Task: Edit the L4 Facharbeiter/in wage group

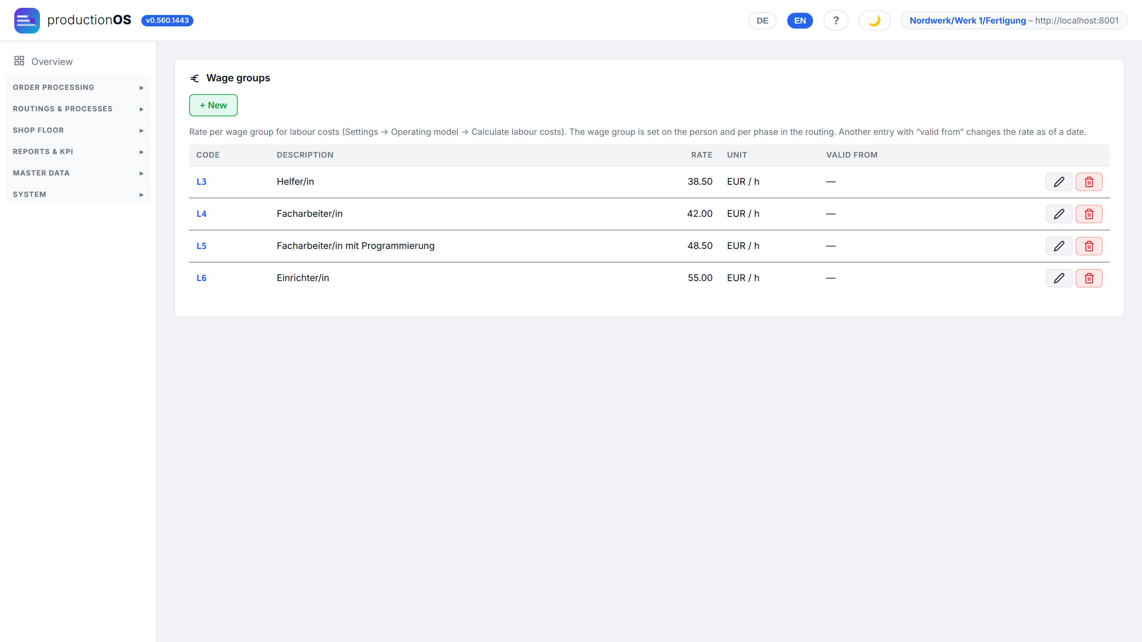Action: (1058, 214)
